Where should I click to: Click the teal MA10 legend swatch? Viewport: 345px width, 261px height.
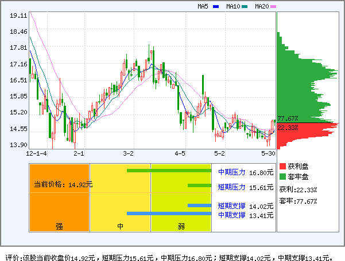[245, 7]
